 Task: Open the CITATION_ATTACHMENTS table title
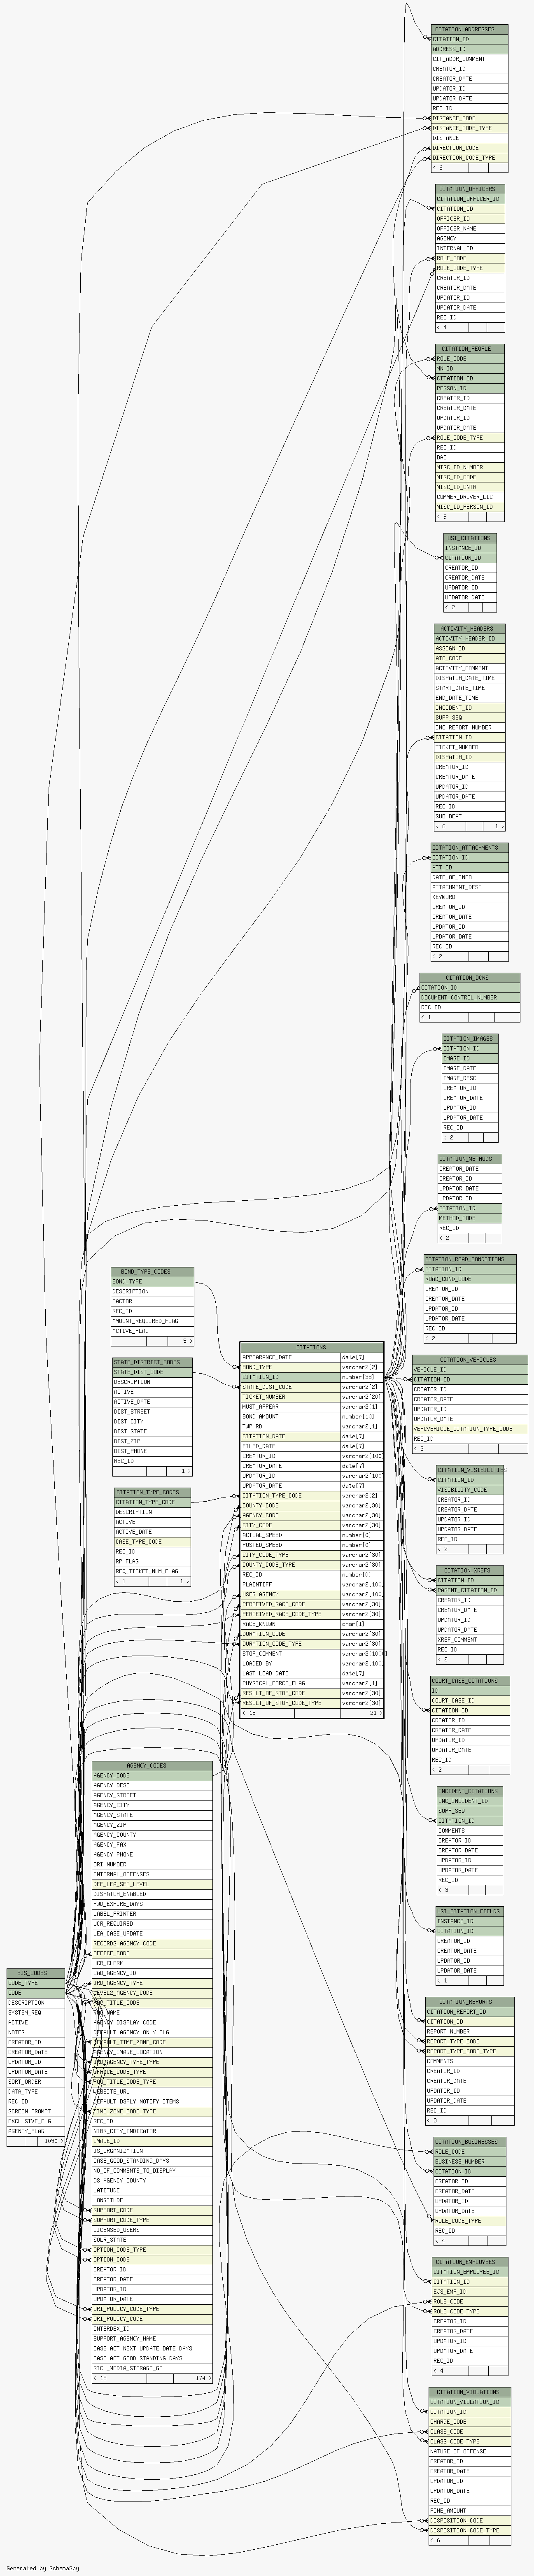tap(469, 848)
